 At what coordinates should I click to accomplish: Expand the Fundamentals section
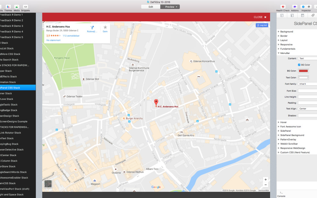tap(279, 49)
